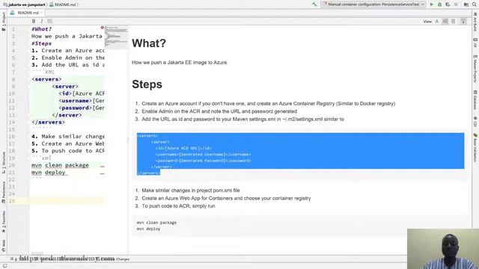The image size is (479, 269).
Task: Click line number 25 in gutter
Action: point(12,201)
